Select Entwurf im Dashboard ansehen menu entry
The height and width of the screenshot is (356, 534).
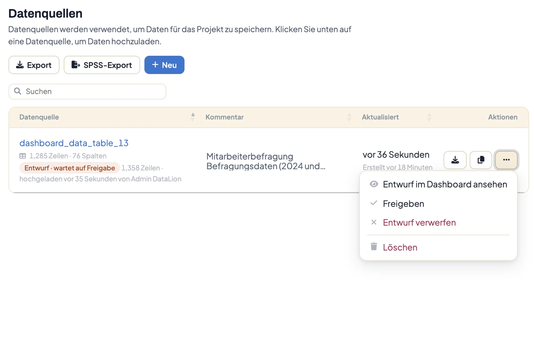tap(438, 184)
